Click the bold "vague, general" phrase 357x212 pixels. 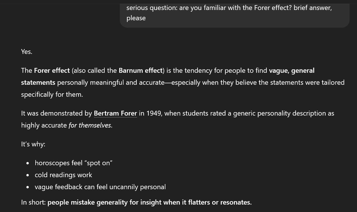pos(291,70)
